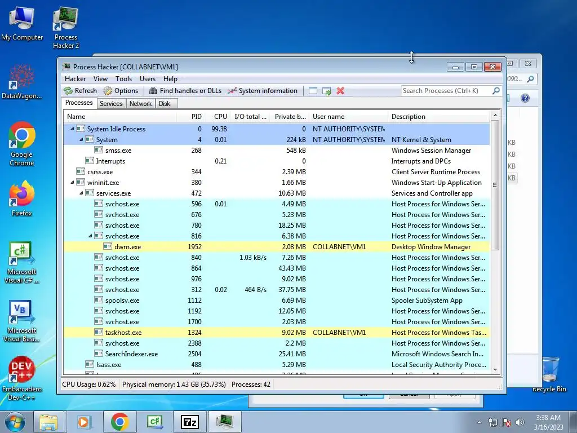Click the process list vertical scrollbar thumb
The image size is (577, 433).
[495, 185]
